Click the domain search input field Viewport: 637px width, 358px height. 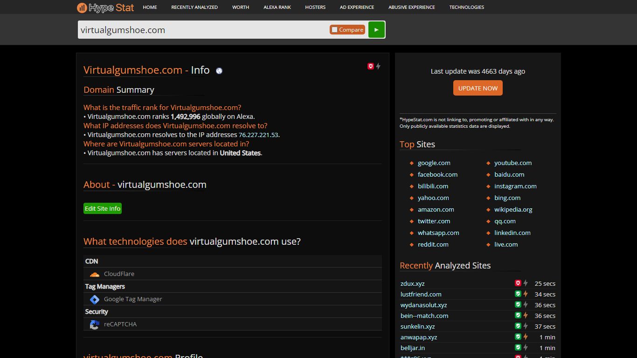tap(204, 30)
